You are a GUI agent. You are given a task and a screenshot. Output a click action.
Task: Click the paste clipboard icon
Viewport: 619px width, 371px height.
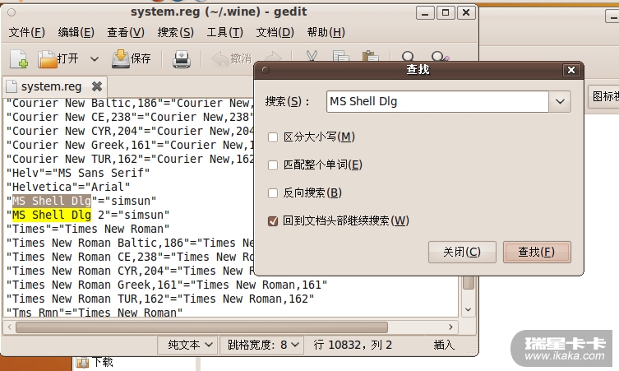[x=370, y=56]
